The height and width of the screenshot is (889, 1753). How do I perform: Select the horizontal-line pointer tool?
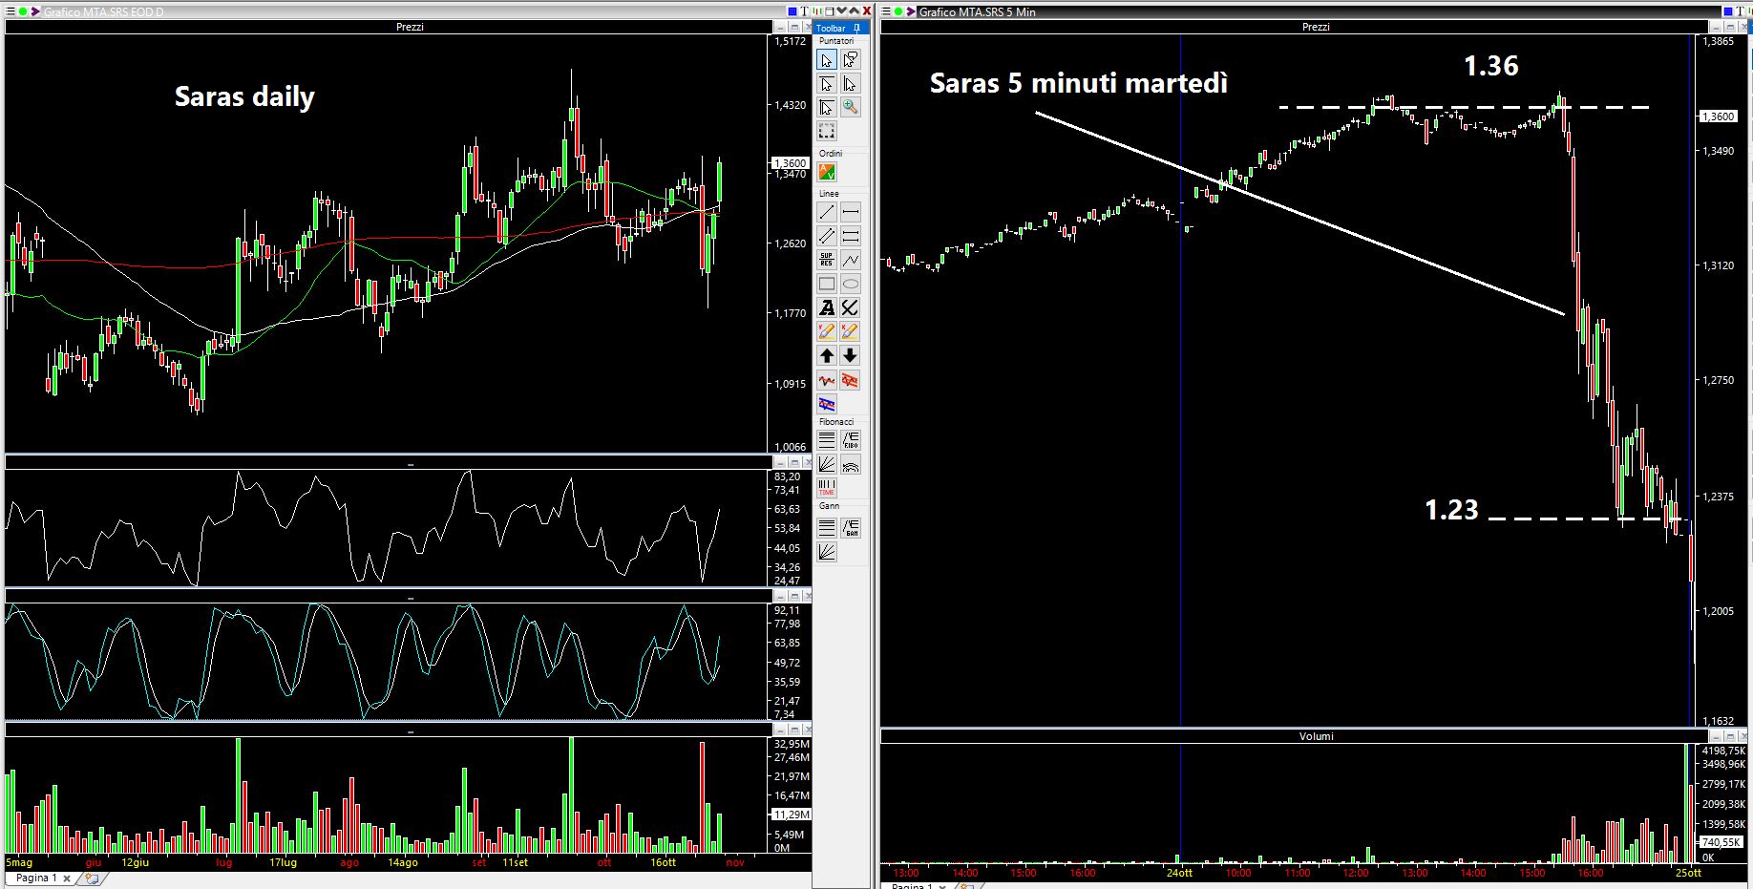827,84
